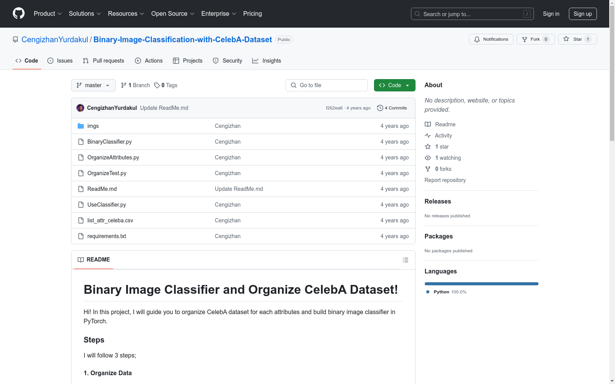615x384 pixels.
Task: Click the README book icon in tab
Action: tap(81, 260)
